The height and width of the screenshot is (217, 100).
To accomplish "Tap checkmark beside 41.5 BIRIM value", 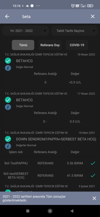I will [x=93, y=176].
